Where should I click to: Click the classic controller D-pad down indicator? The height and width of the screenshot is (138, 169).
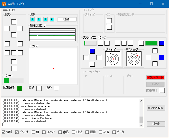click(x=92, y=64)
